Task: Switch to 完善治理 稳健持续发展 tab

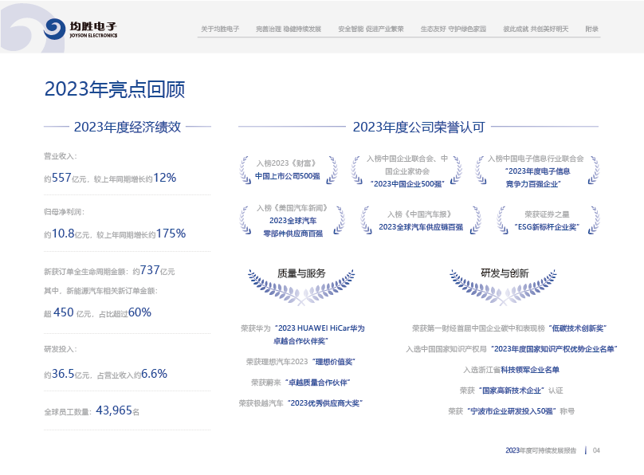Action: coord(289,29)
